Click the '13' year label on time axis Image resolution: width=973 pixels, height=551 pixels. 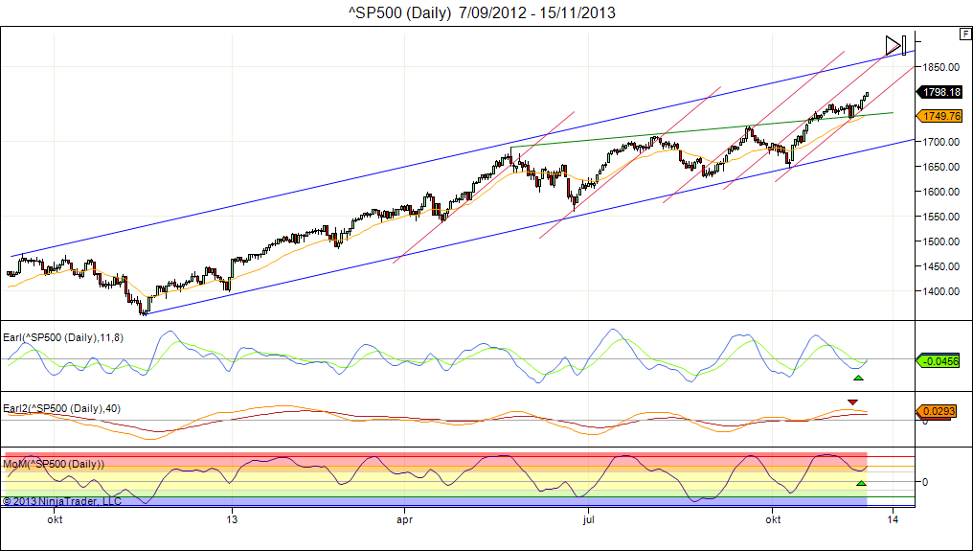tap(231, 519)
